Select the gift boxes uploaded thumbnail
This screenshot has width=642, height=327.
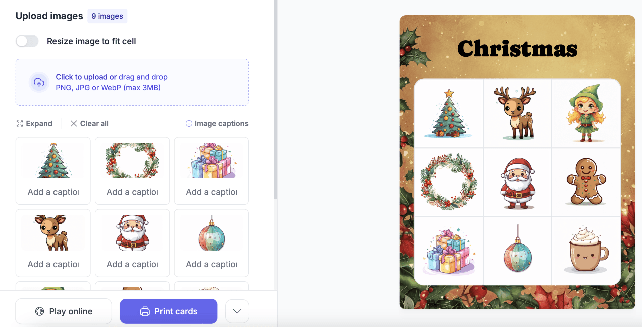(x=211, y=161)
